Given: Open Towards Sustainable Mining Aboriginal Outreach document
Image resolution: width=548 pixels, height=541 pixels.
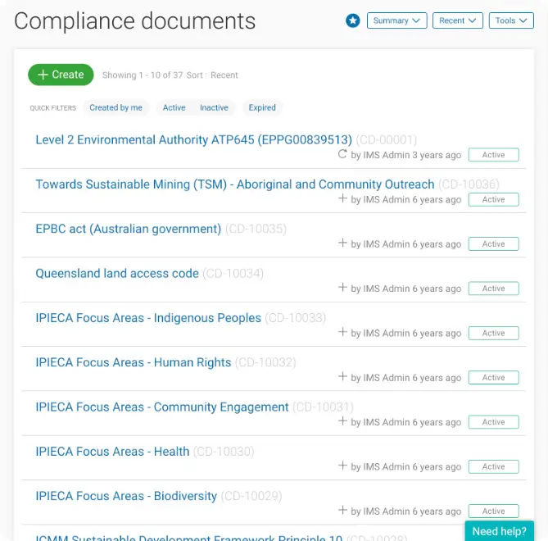Looking at the screenshot, I should point(235,184).
